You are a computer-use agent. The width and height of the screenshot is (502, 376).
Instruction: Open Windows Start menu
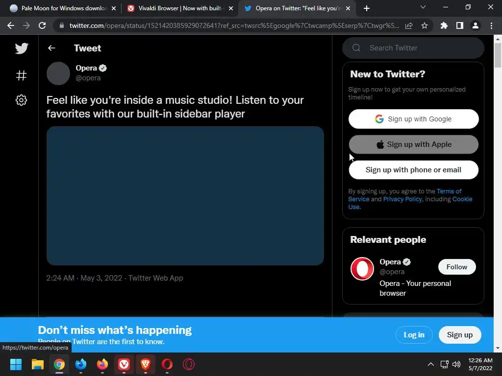16,364
